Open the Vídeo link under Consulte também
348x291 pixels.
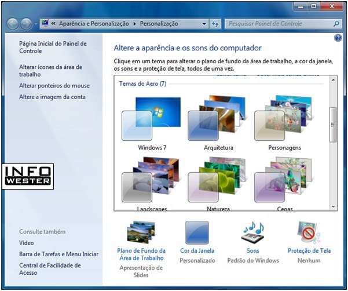27,243
